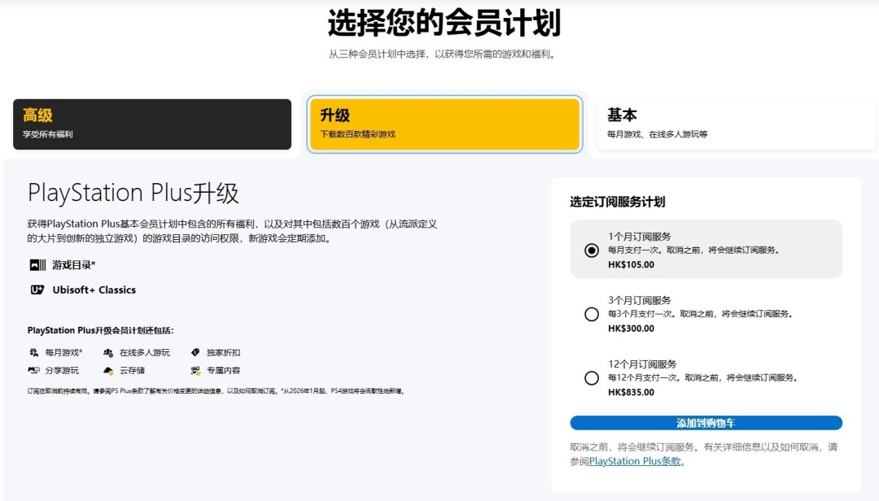Click the 每月游戏* benefit text
This screenshot has width=879, height=501.
coord(64,352)
